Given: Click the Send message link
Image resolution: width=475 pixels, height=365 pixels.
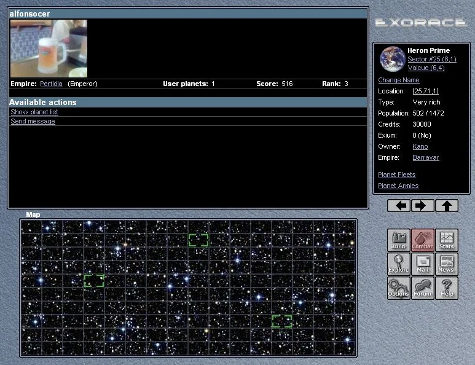Looking at the screenshot, I should (x=33, y=121).
